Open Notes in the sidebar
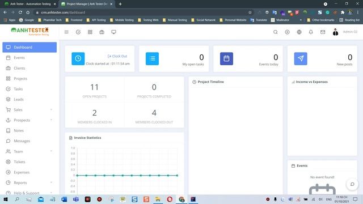Viewport: 363px width, 204px height. (x=29, y=130)
